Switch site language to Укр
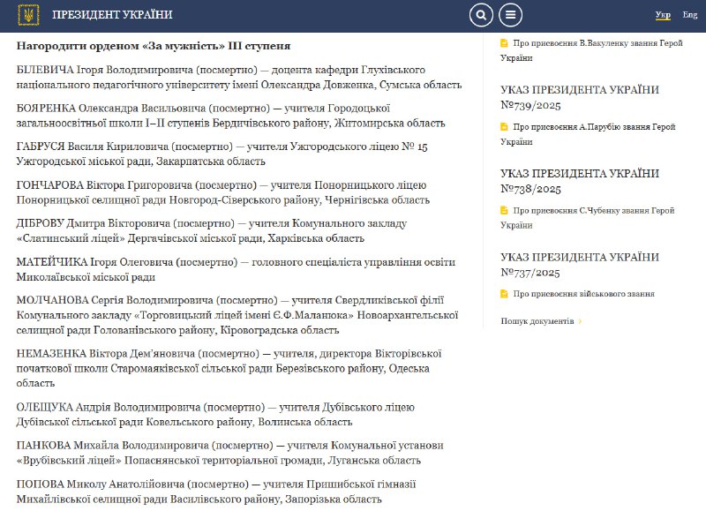The height and width of the screenshot is (511, 706). [x=663, y=15]
